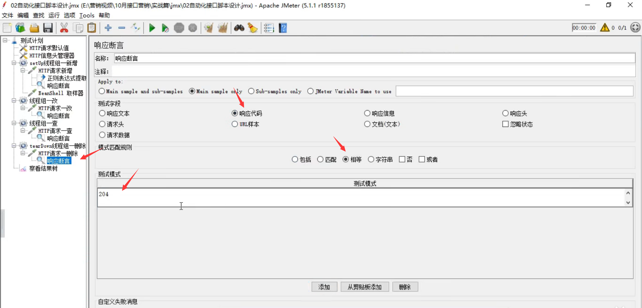Open Search with binoculars icon

(239, 28)
